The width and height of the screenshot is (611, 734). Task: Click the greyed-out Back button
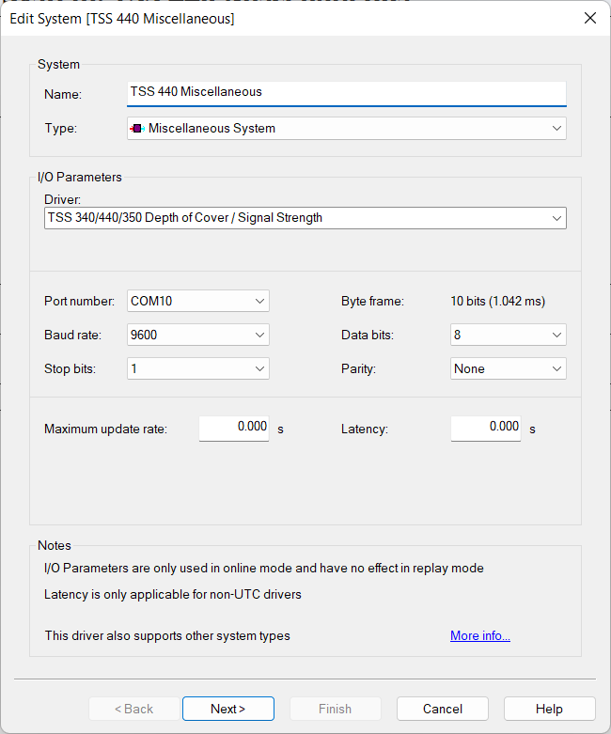(x=133, y=709)
